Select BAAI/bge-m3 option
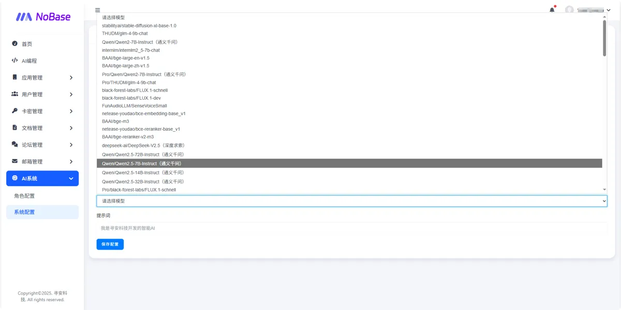This screenshot has width=621, height=310. point(349,121)
